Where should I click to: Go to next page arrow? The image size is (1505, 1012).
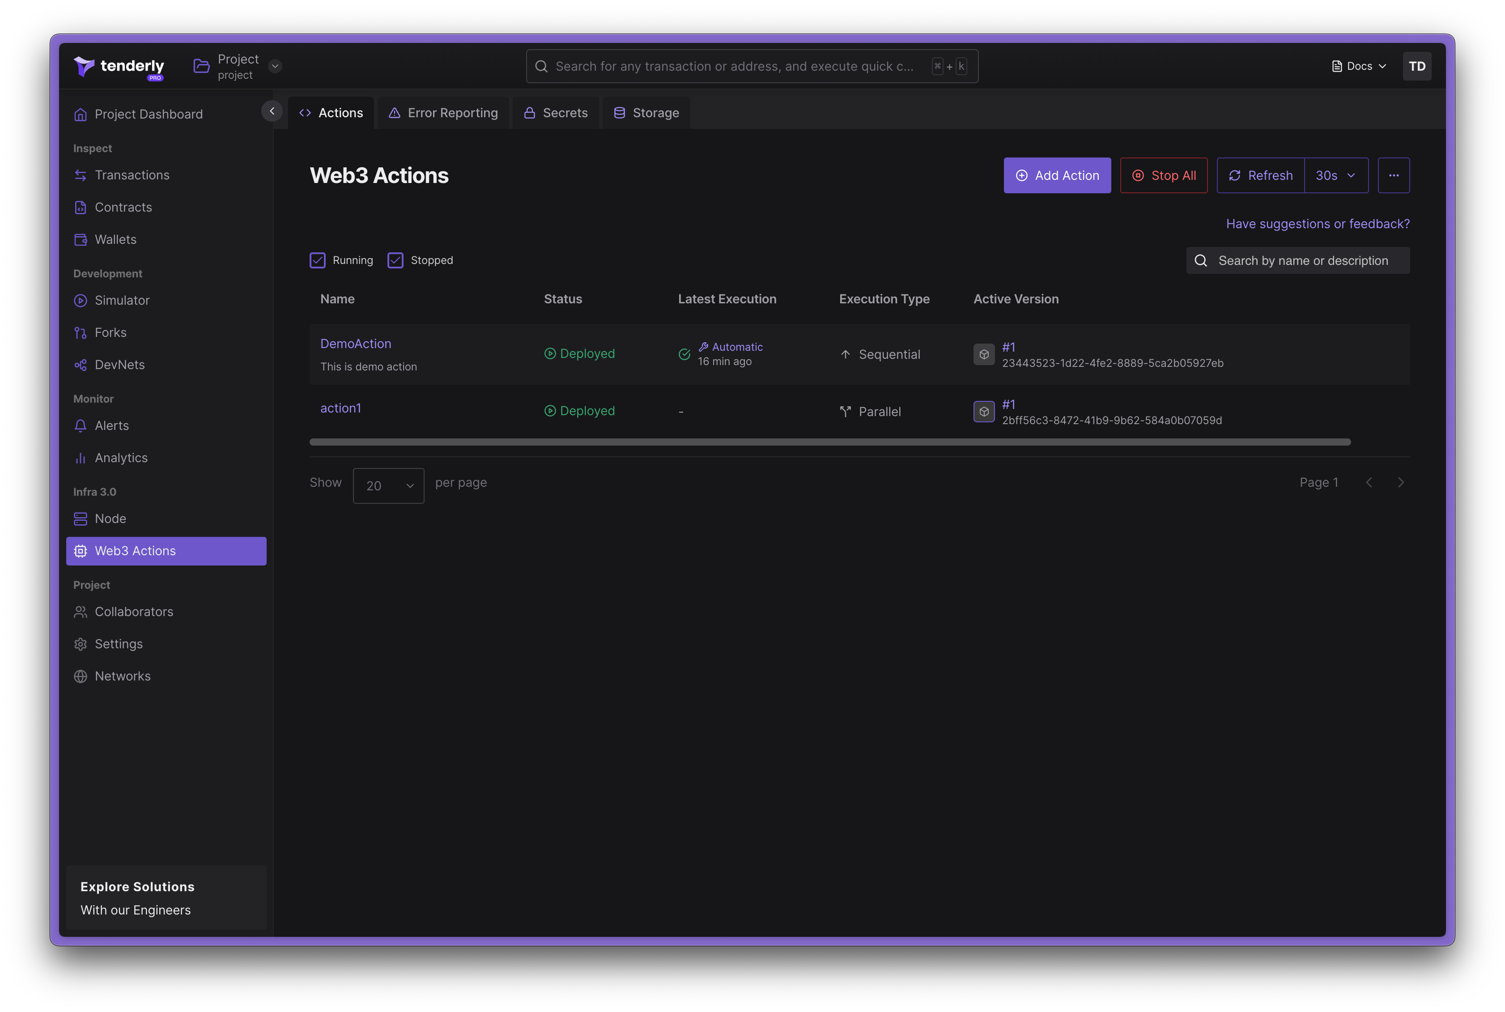pos(1400,483)
